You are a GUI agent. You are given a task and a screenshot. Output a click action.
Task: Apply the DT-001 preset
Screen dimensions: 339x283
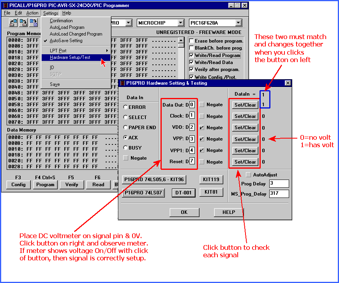184,193
